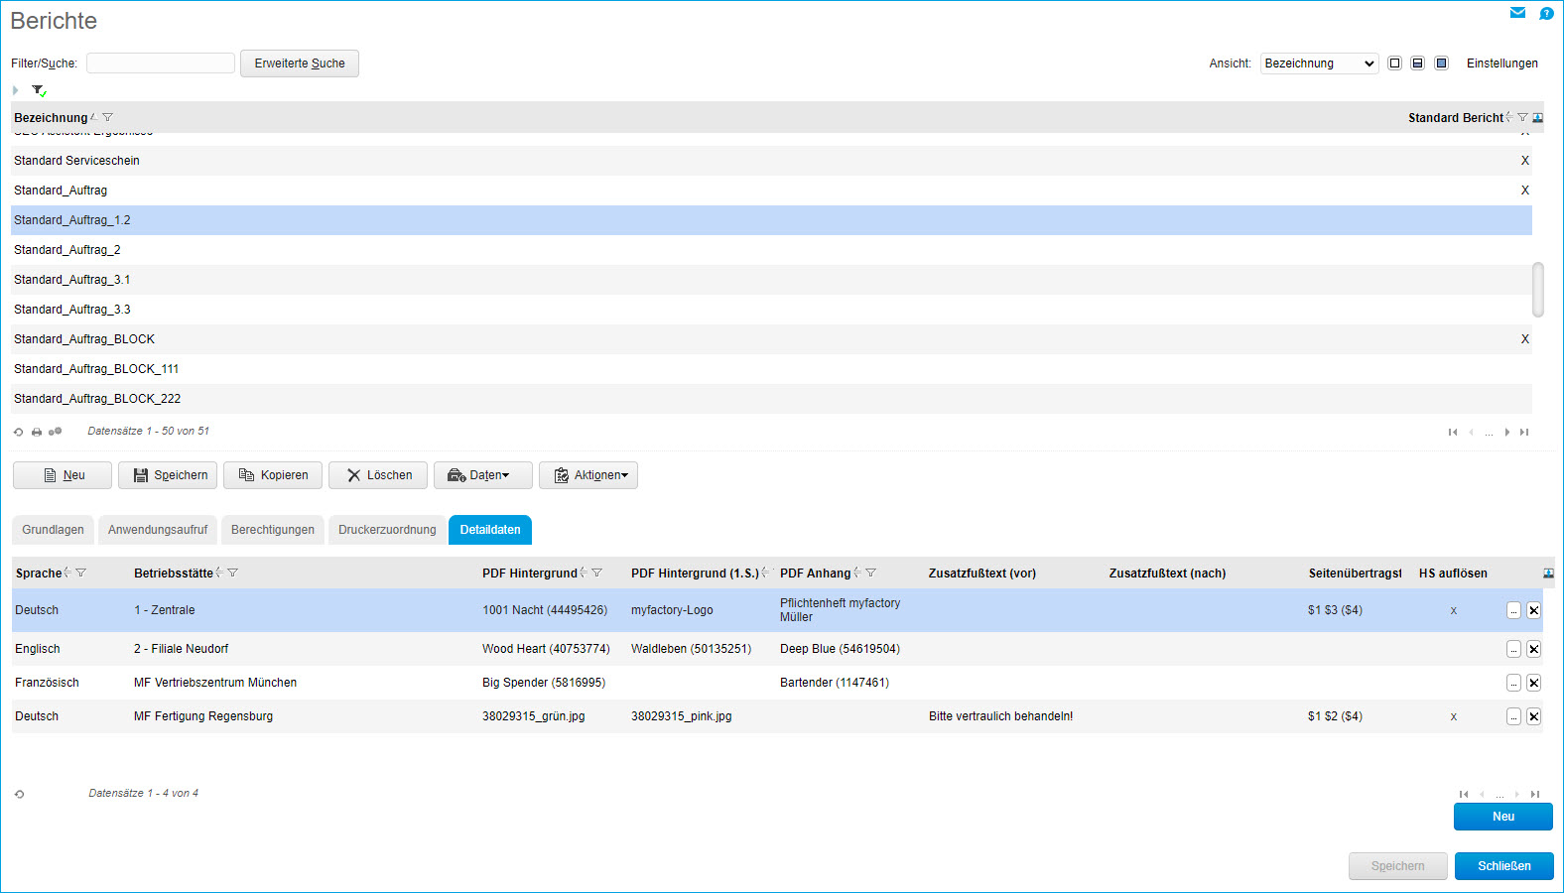The image size is (1564, 893).
Task: Open the ellipsis editor for the Französisch row
Action: click(x=1513, y=683)
